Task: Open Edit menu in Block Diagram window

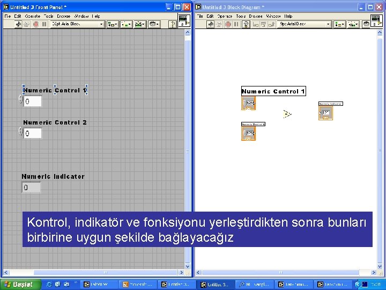Action: (210, 16)
